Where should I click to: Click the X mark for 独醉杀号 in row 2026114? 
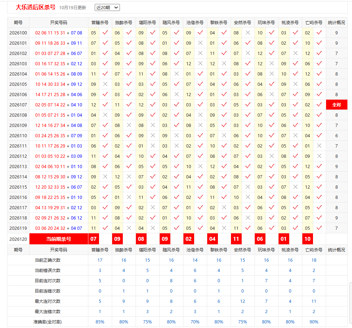(x=129, y=177)
